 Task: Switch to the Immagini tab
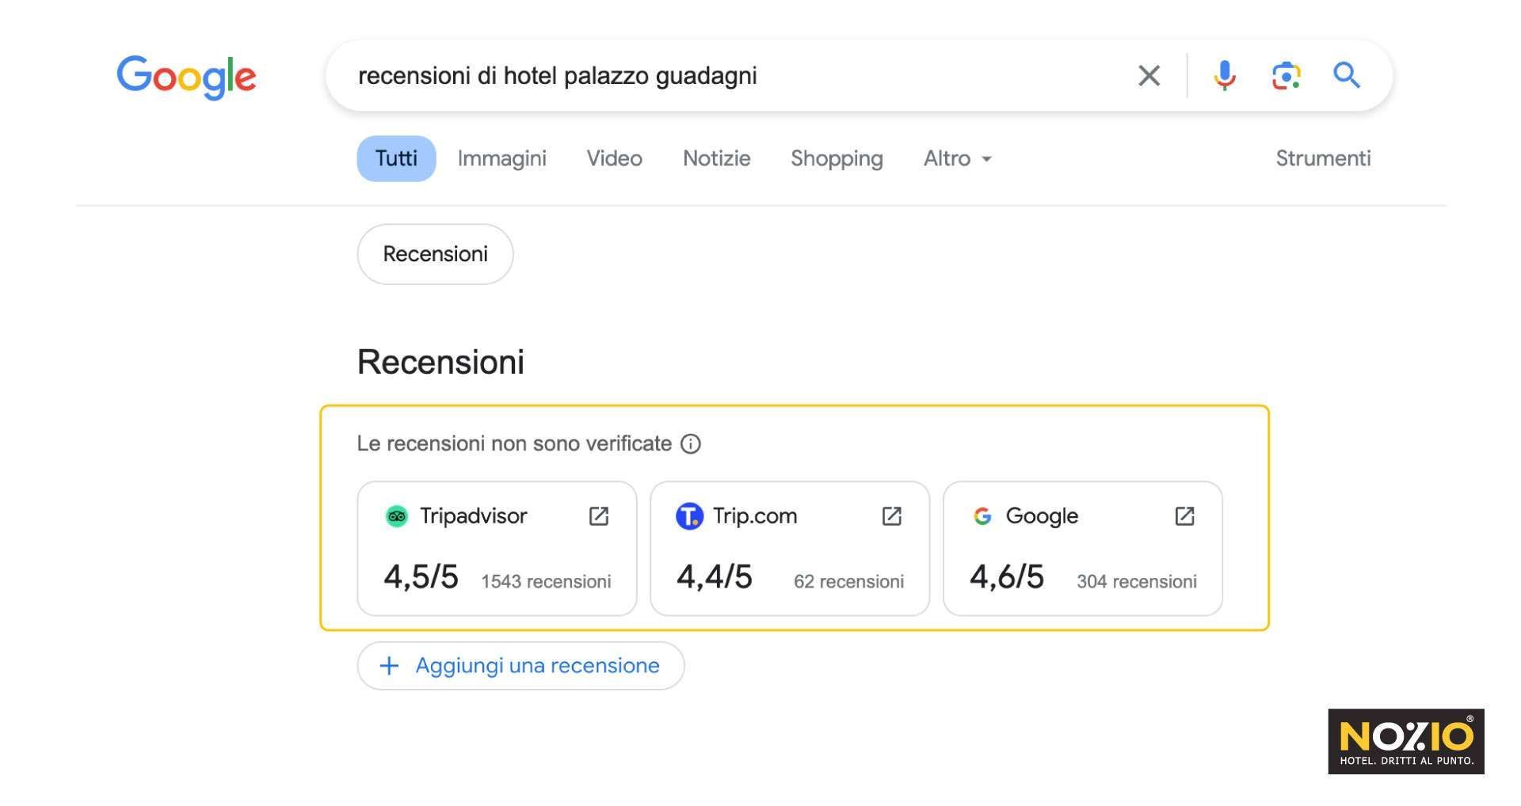coord(502,158)
